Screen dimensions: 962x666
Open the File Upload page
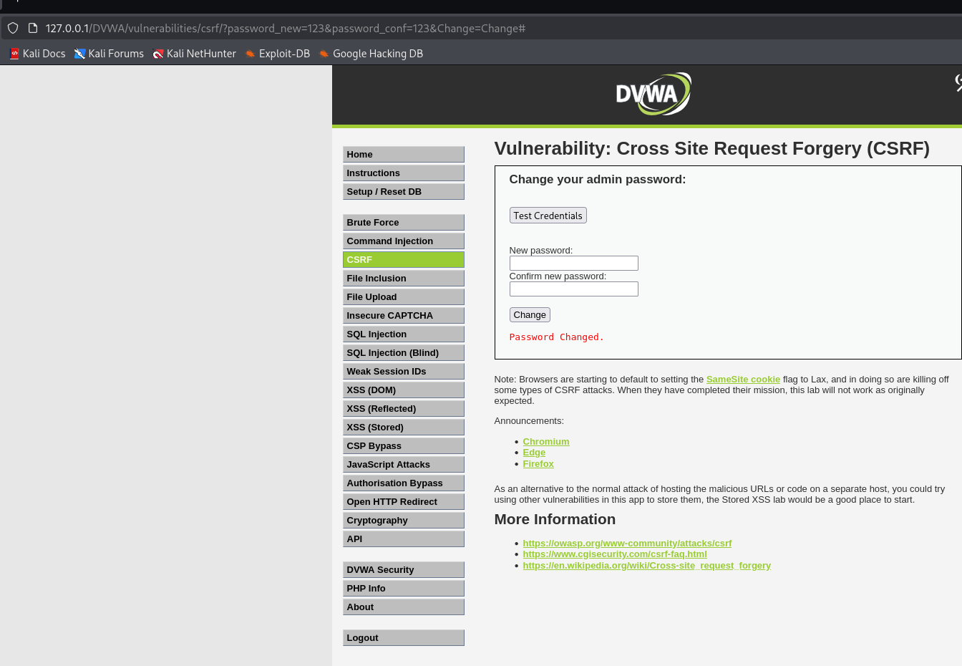[x=404, y=297]
